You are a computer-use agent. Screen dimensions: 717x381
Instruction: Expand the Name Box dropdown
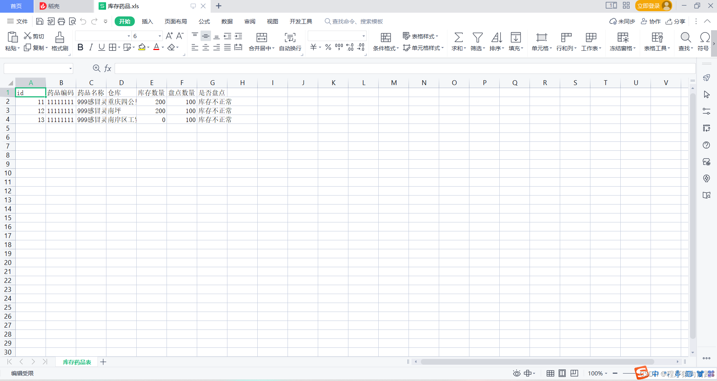click(70, 68)
